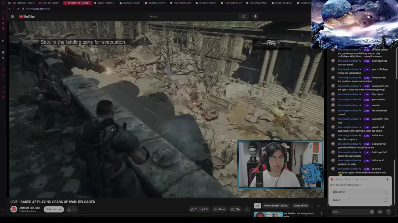
Task: Open the notification bell dropdown
Action: (x=72, y=209)
